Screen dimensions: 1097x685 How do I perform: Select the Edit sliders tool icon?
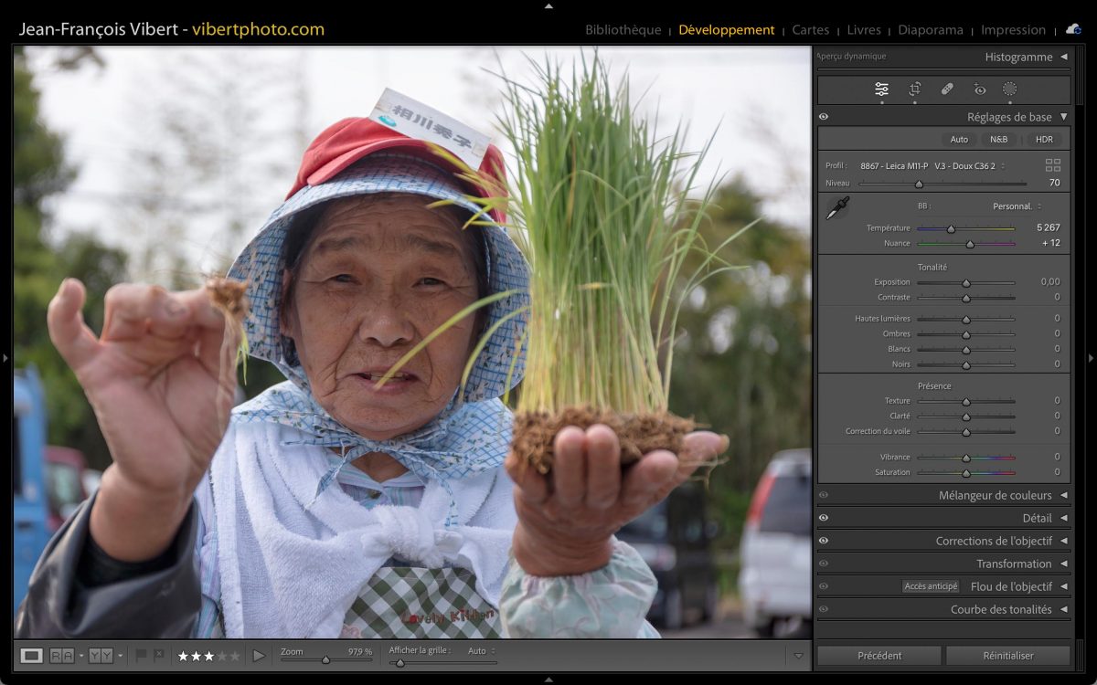(x=881, y=89)
